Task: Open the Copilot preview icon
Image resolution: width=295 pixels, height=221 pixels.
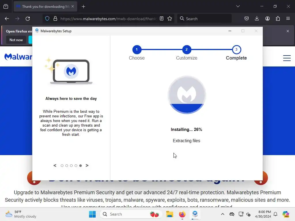Action: [x=285, y=214]
